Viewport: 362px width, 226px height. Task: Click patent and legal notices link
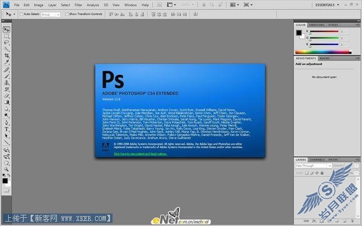point(141,154)
